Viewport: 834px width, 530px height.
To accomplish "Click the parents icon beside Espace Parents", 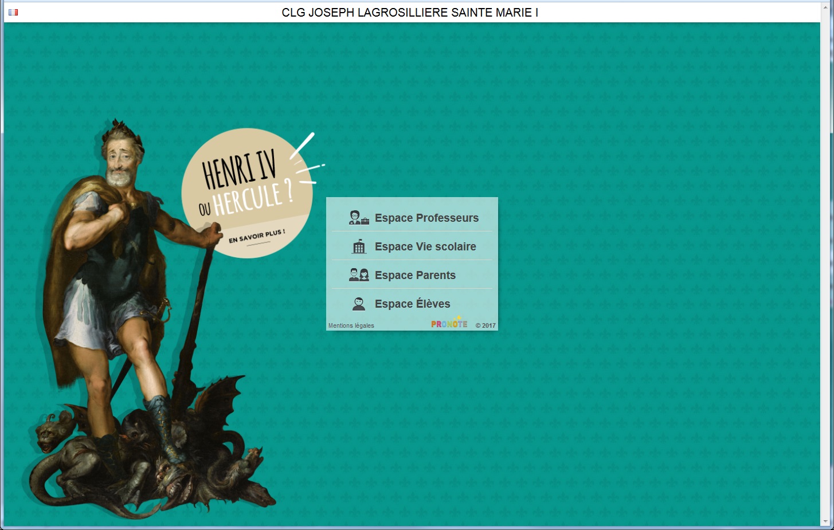I will 359,275.
